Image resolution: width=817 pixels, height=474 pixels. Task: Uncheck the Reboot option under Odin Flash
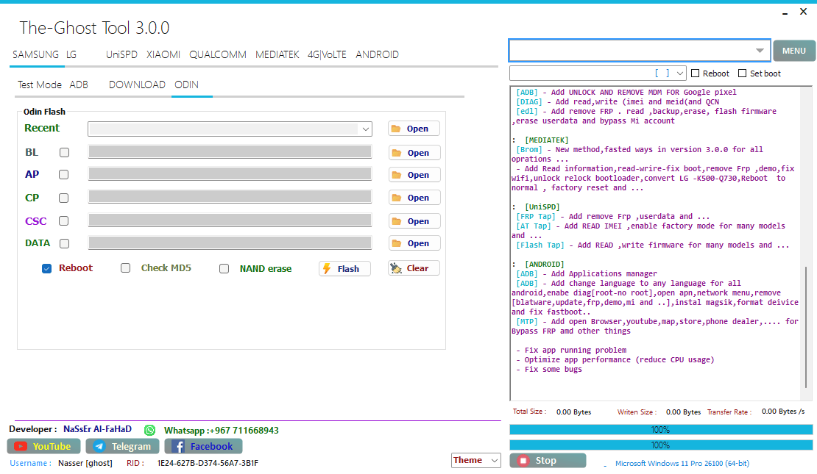coord(47,268)
